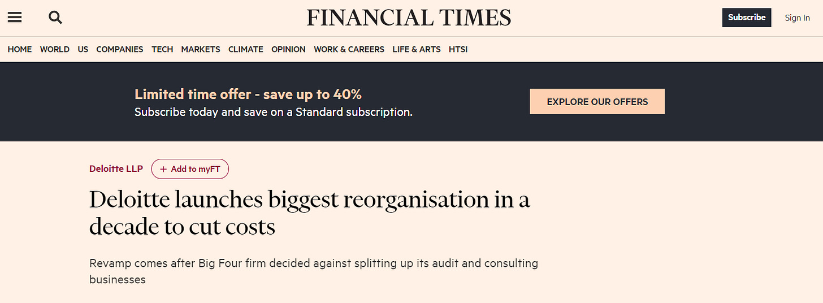Open the Climate section

(246, 49)
